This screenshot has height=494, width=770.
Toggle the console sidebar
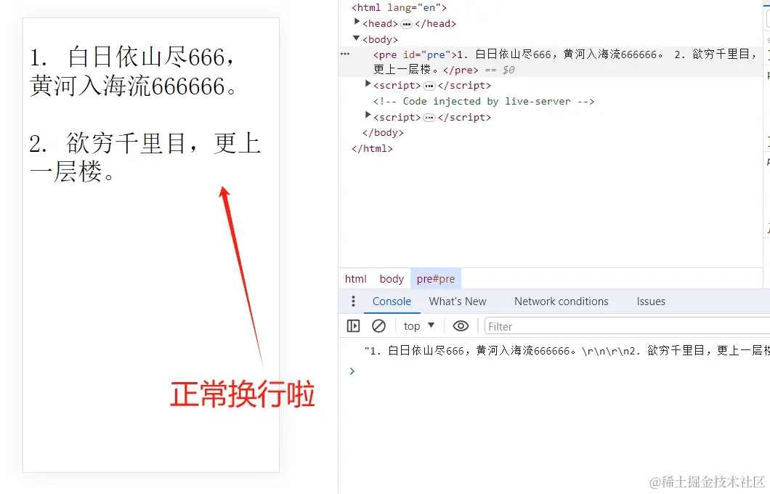pyautogui.click(x=353, y=326)
